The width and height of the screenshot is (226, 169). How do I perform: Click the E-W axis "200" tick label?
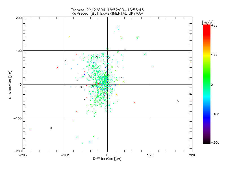tap(192, 155)
